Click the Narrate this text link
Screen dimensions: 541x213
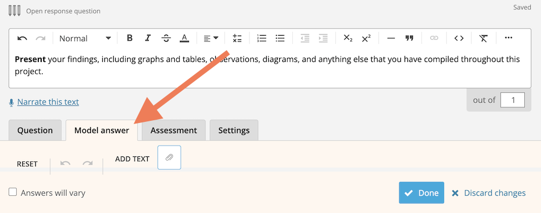(x=48, y=102)
